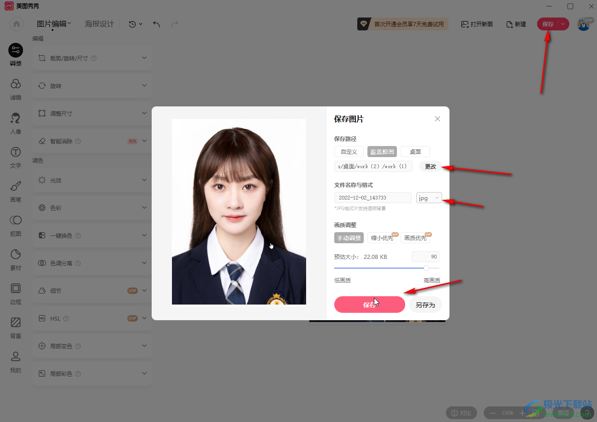The image size is (597, 422).
Task: Select the 人像 (Portrait) sidebar icon
Action: [16, 123]
